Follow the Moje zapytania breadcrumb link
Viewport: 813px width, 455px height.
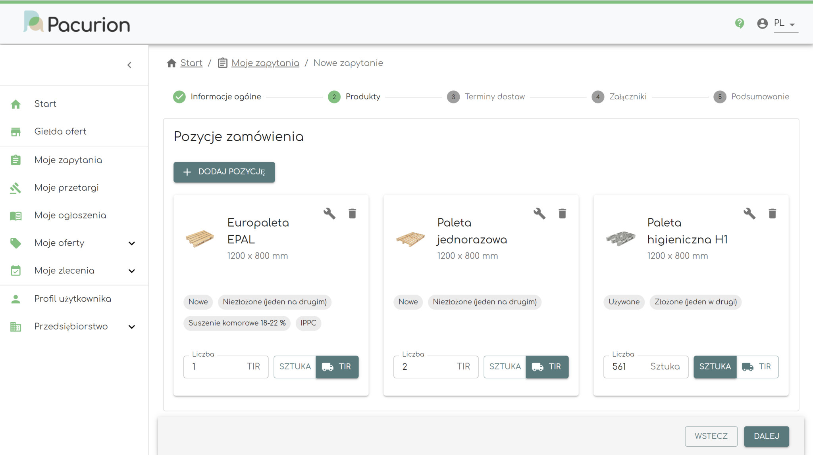[265, 63]
